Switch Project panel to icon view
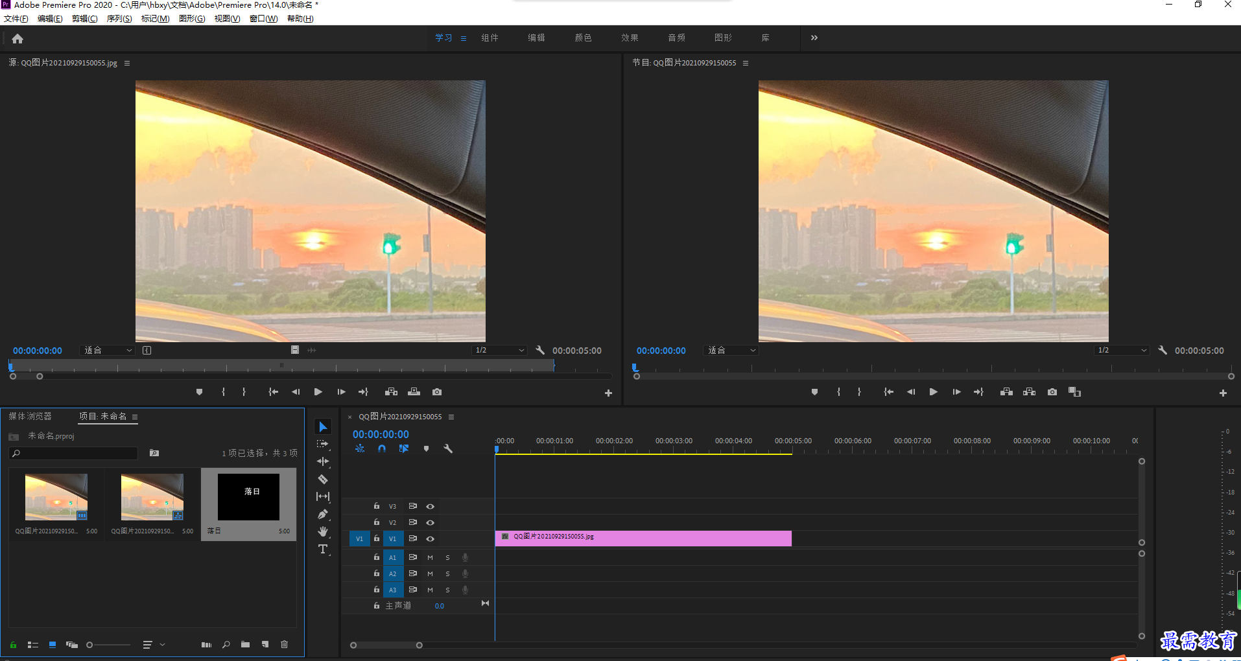This screenshot has width=1241, height=661. pos(53,645)
